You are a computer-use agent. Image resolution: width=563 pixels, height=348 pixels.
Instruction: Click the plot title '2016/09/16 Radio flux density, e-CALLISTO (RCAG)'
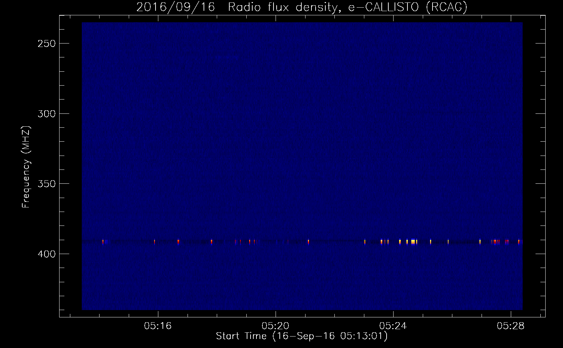click(x=302, y=7)
